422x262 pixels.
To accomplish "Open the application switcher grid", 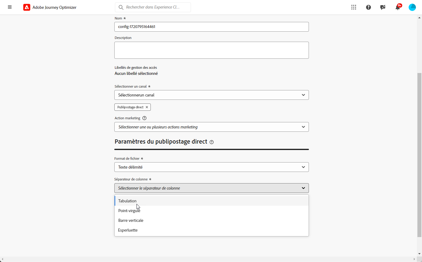I will point(354,7).
